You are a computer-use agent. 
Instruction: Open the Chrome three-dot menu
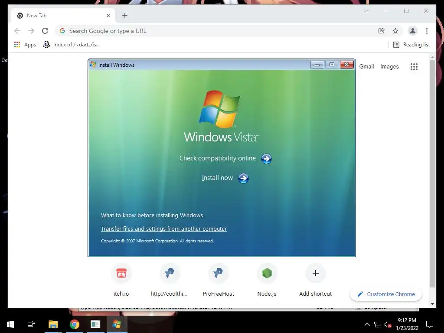(x=427, y=31)
